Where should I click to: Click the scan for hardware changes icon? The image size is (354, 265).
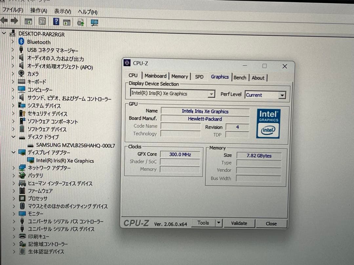point(80,23)
